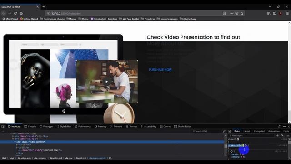Click the red PDF extension icon
This screenshot has height=164, width=291.
coord(281,13)
